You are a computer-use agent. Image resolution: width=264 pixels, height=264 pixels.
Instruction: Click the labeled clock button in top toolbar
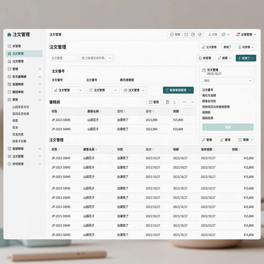[x=175, y=35]
